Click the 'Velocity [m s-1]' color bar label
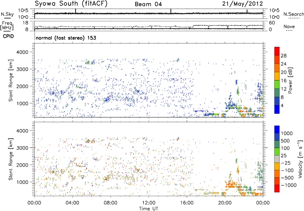The height and width of the screenshot is (211, 304). pos(300,159)
